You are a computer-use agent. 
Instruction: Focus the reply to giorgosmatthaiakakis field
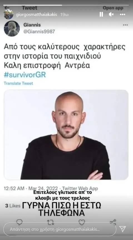pyautogui.click(x=60, y=229)
